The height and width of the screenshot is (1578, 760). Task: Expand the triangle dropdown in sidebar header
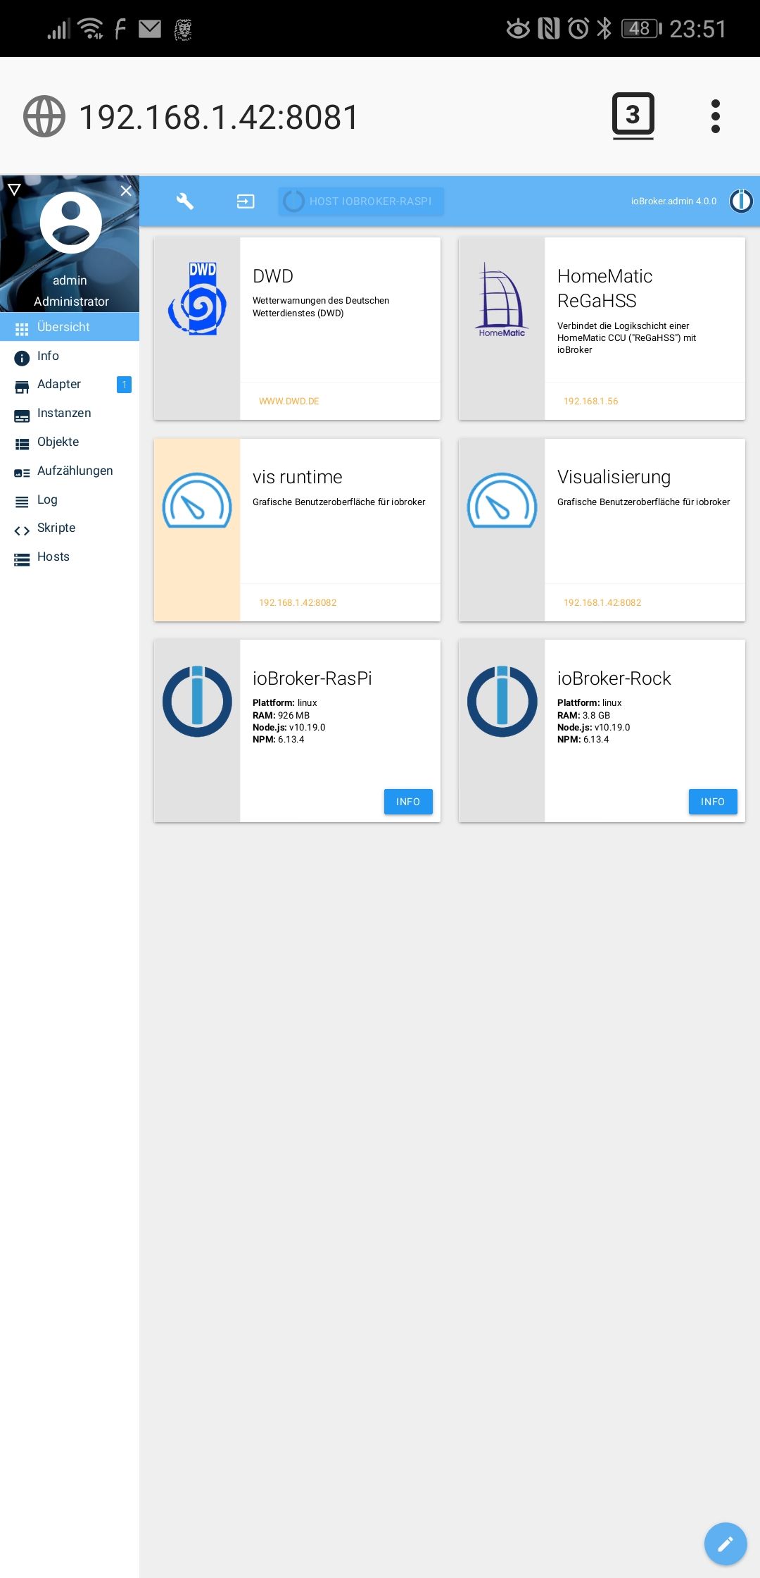(14, 190)
